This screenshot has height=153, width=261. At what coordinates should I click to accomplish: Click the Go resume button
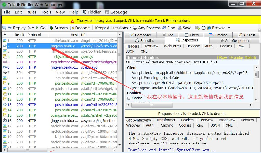(x=41, y=28)
